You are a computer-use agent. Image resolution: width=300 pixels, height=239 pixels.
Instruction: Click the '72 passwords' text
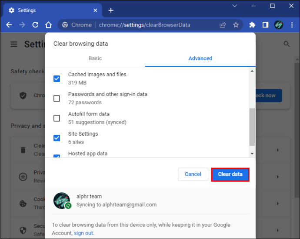[x=85, y=102]
